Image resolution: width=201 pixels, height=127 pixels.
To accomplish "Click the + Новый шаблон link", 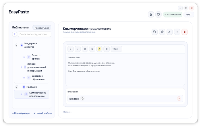I will [x=43, y=113].
